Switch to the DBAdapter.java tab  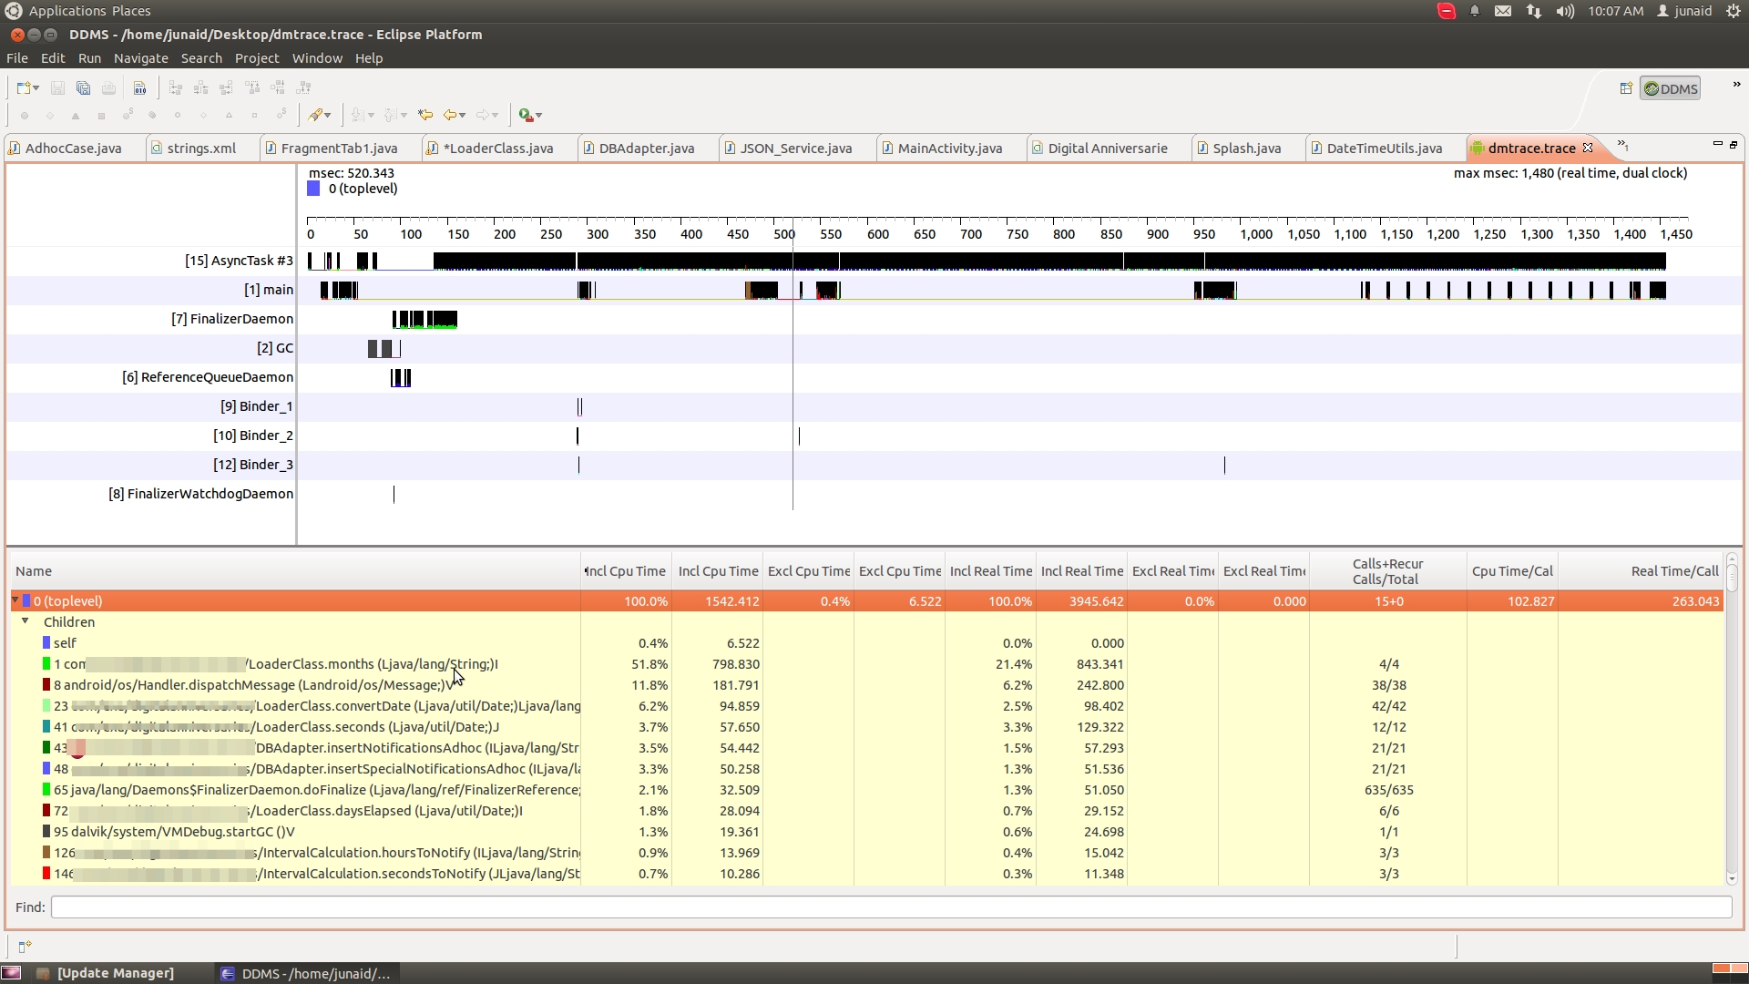(647, 148)
